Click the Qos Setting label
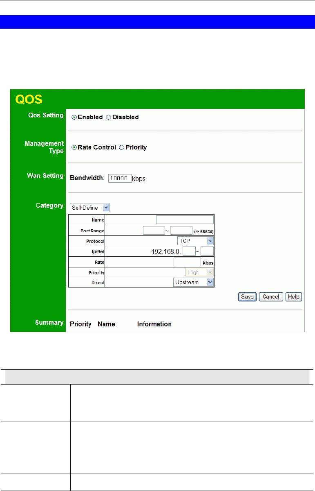This screenshot has width=315, height=491. (46, 115)
